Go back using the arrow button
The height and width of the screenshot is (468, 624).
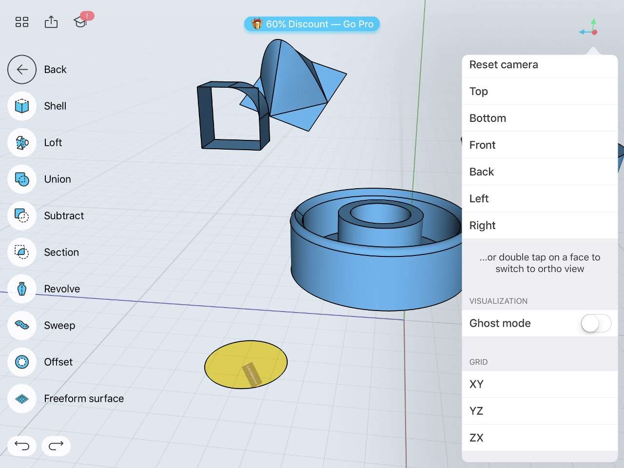click(x=22, y=70)
